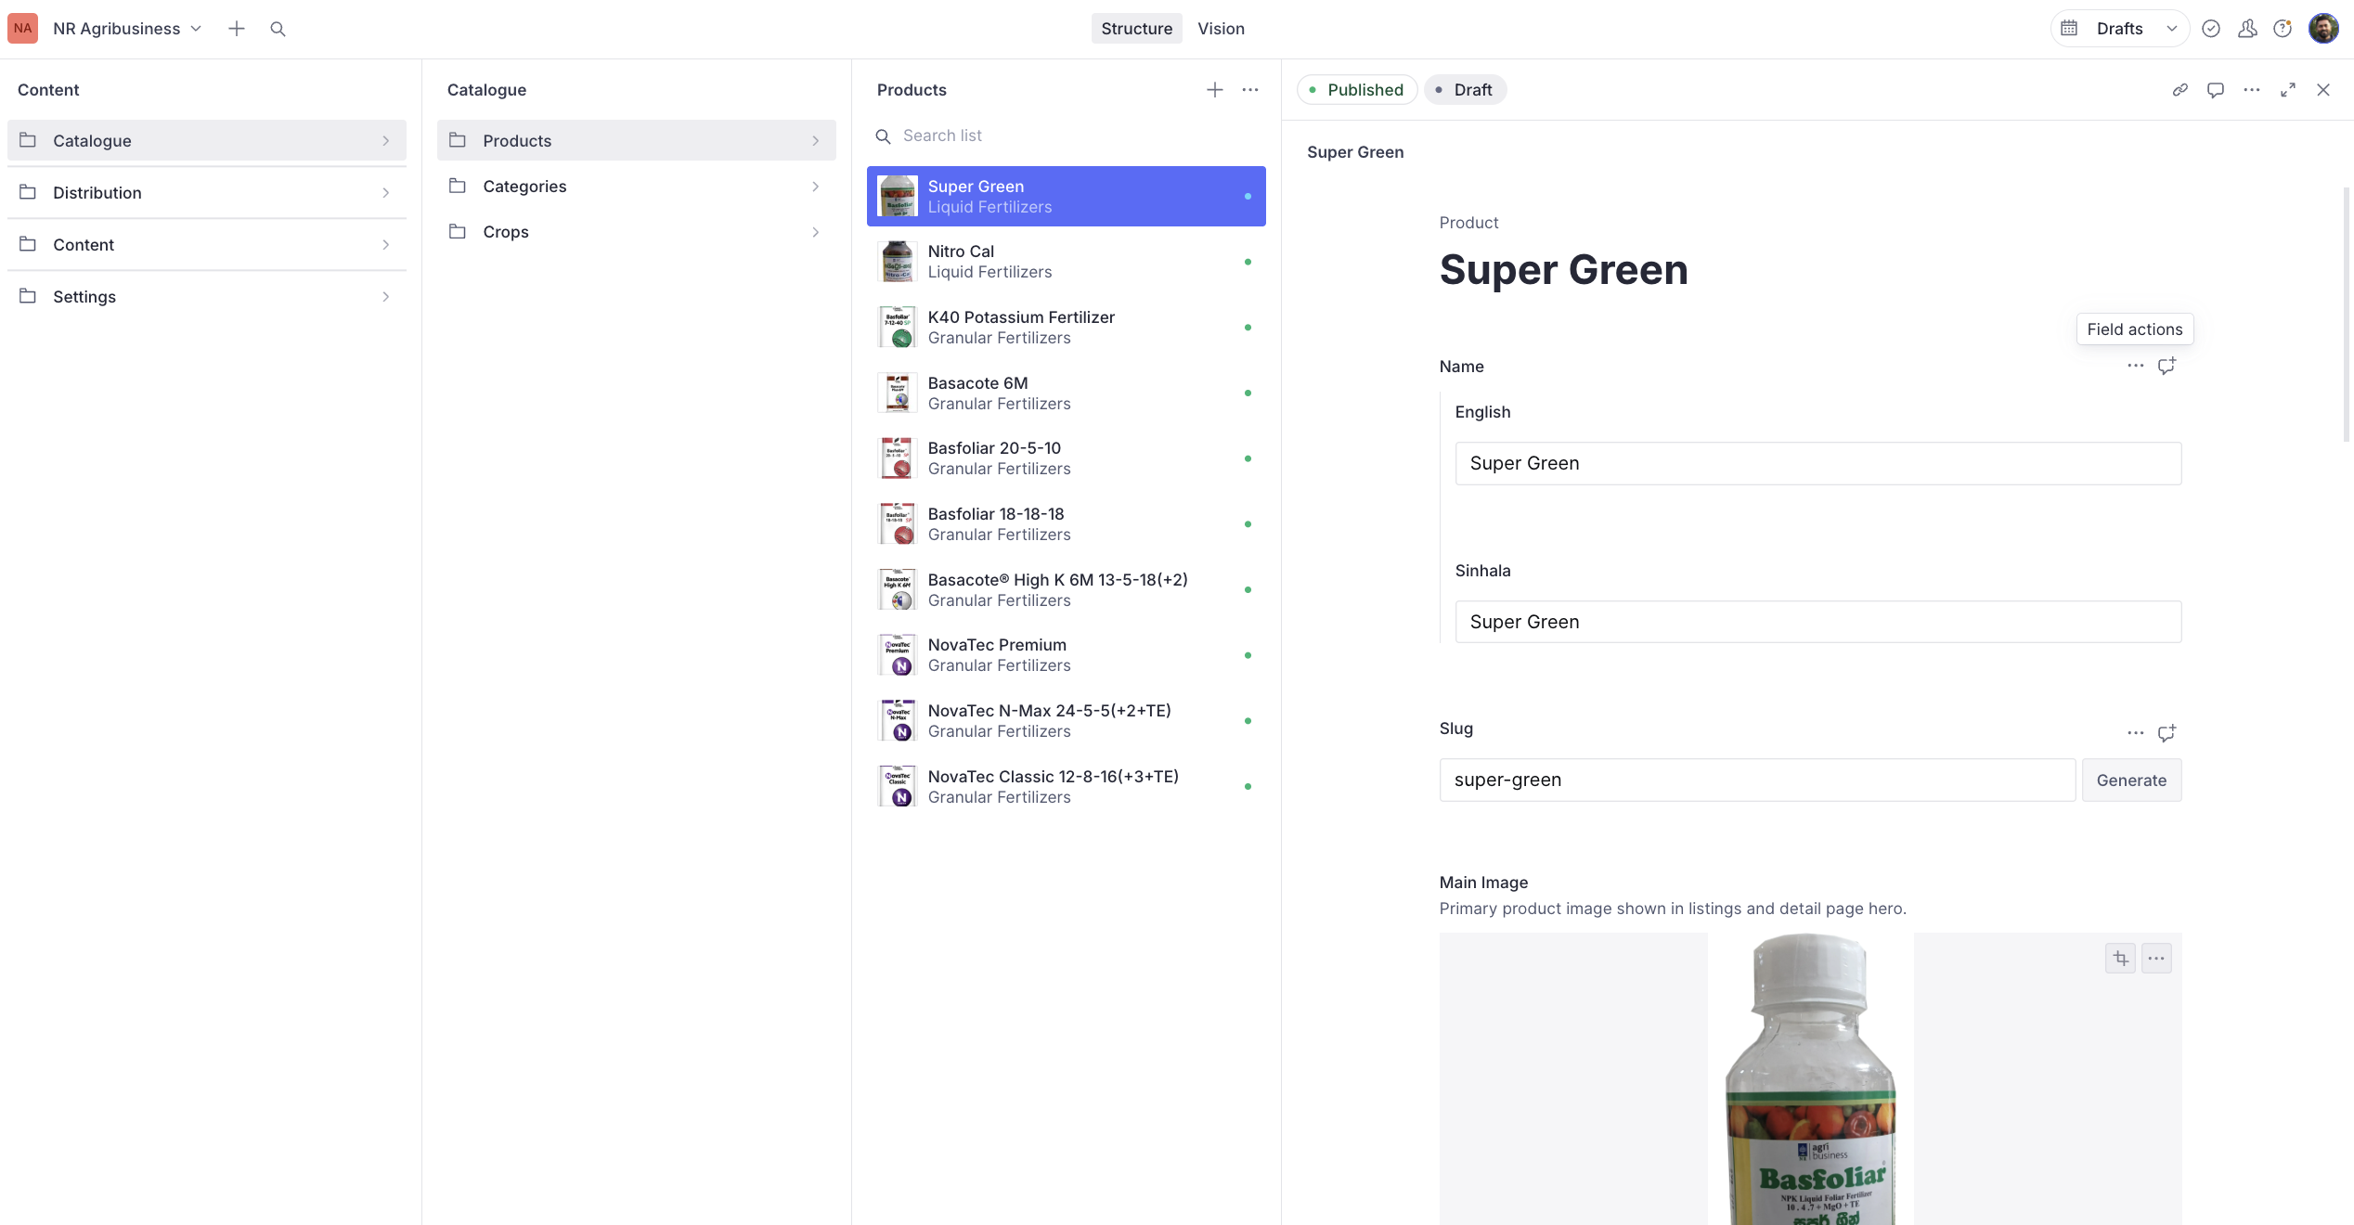Image resolution: width=2354 pixels, height=1225 pixels.
Task: Select Basfoliar 20-5-10 product
Action: coord(1067,458)
